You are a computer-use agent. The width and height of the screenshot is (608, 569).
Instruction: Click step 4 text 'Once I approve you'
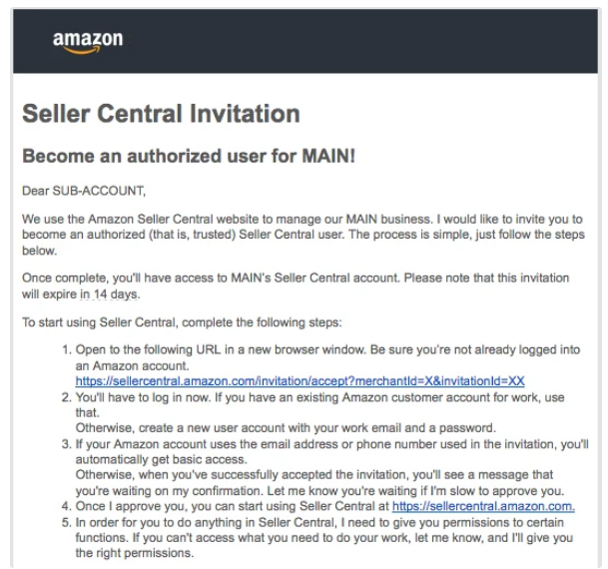click(x=132, y=506)
